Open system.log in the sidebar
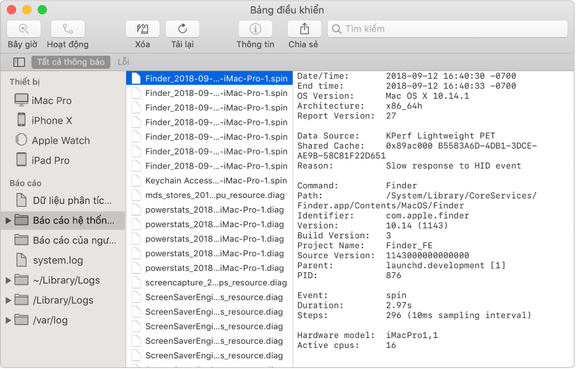This screenshot has width=576, height=369. coord(63,260)
